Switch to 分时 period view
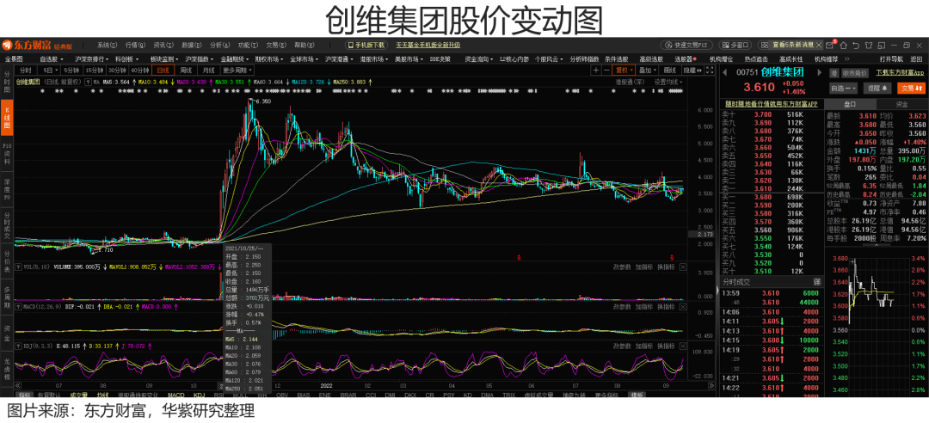The height and width of the screenshot is (423, 929). (26, 70)
